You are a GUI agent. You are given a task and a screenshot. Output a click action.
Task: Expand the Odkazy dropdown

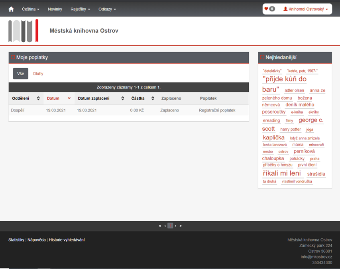point(107,9)
